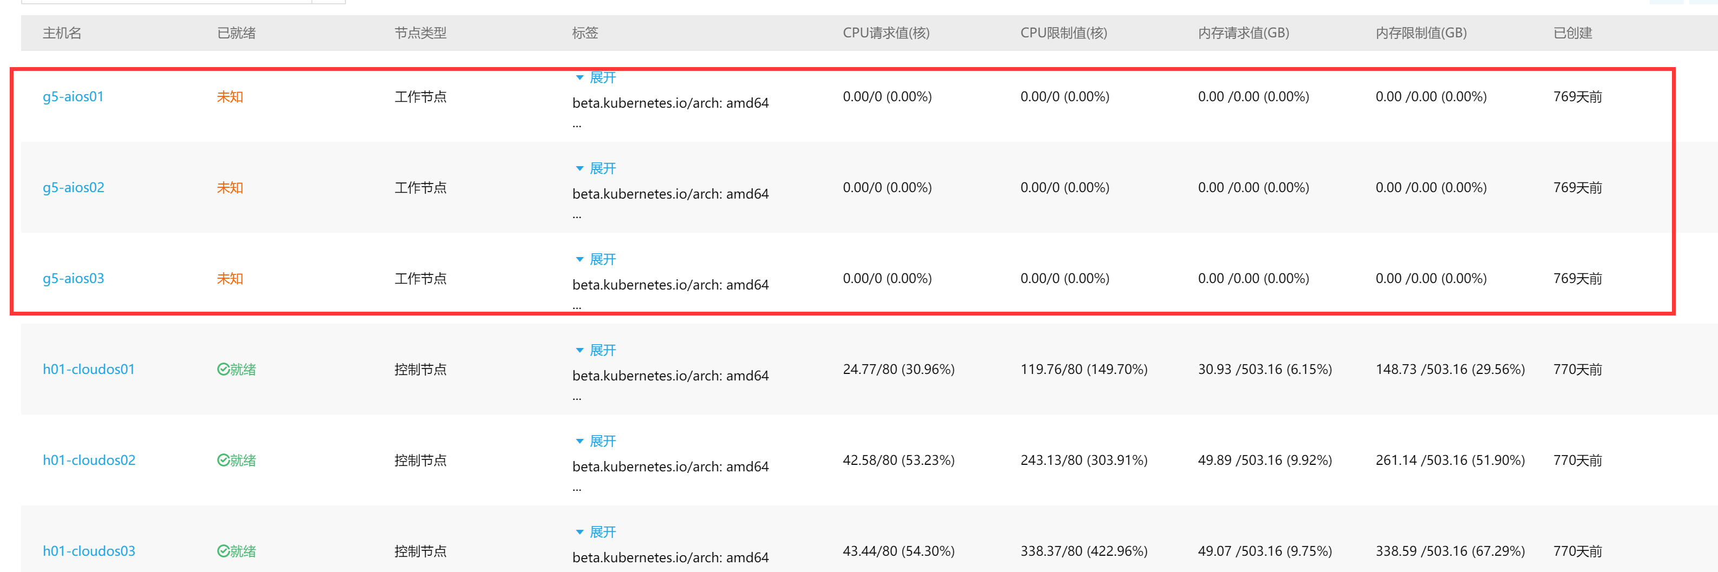Select the h01-cloudos02 hostname link
The width and height of the screenshot is (1718, 572).
(89, 460)
